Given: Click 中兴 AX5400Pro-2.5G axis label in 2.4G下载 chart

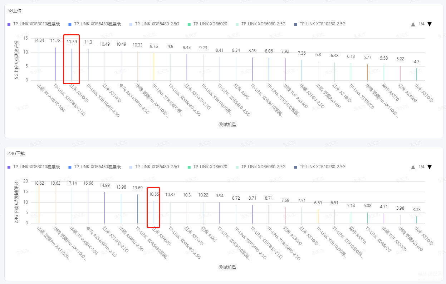Looking at the screenshot, I should tap(101, 241).
